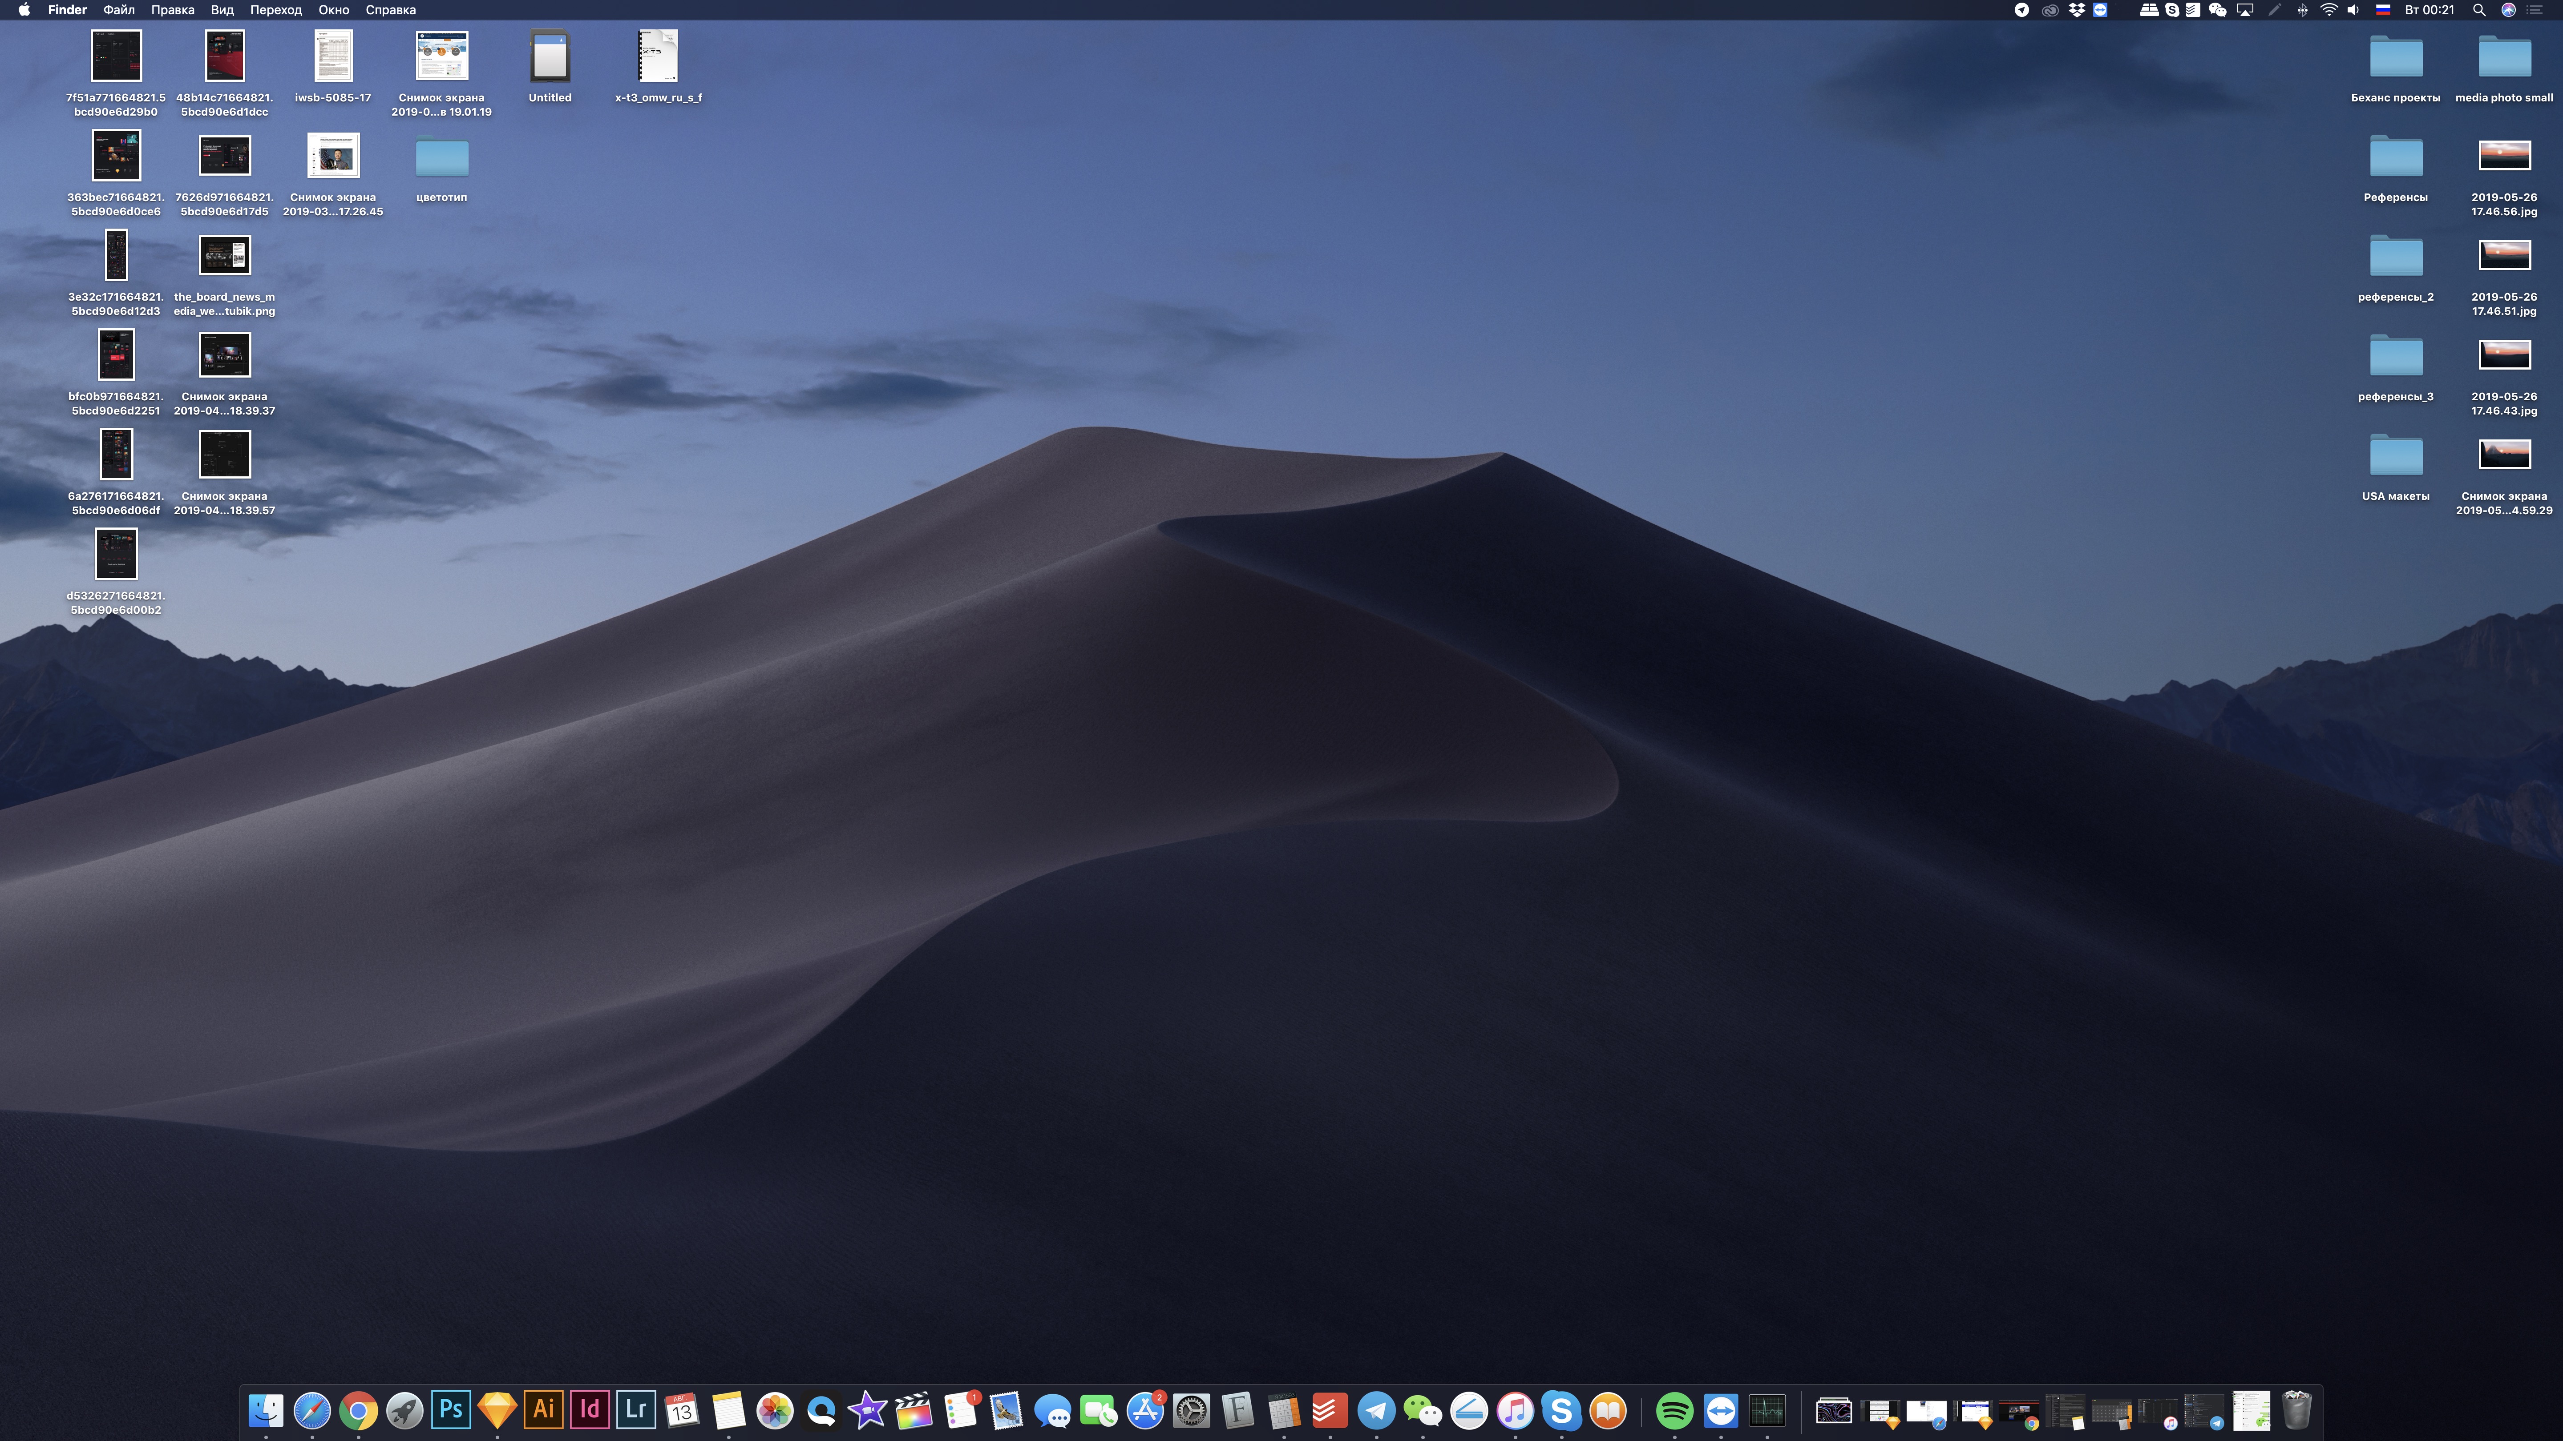Screen dimensions: 2563x1441
Task: Open App Store with two updates
Action: coord(1145,1410)
